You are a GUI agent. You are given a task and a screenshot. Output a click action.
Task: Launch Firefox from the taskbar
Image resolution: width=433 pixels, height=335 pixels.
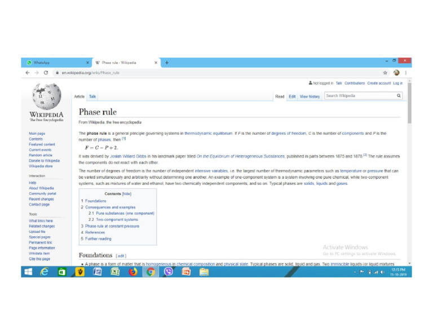pos(132,272)
